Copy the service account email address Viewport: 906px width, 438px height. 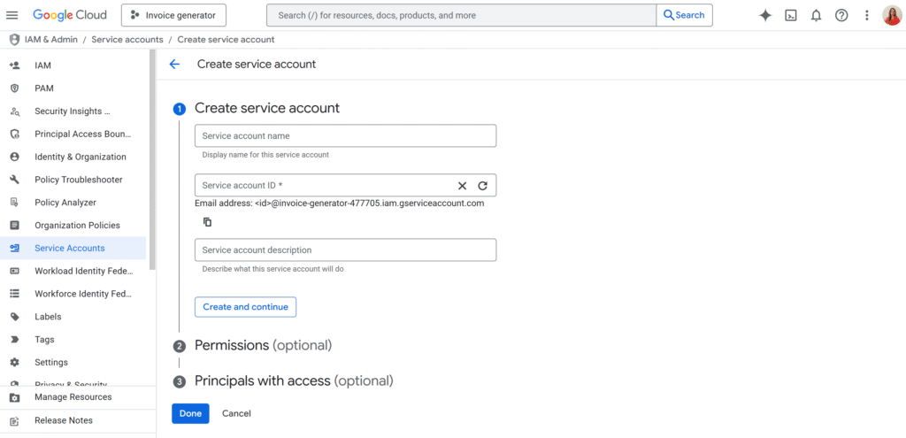pos(207,222)
